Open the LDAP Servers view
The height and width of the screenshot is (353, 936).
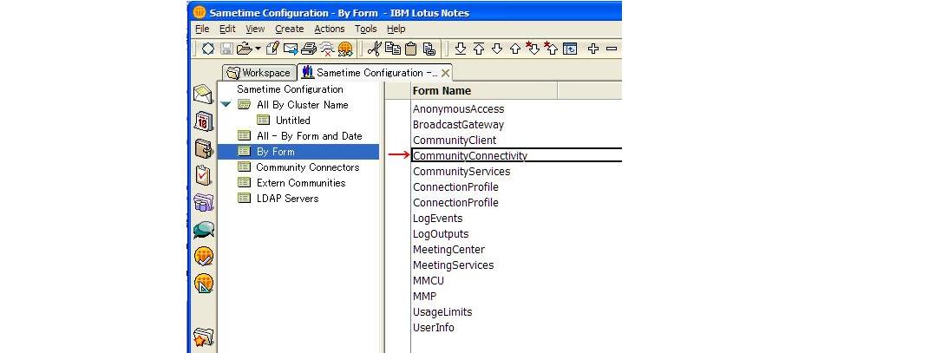[x=288, y=199]
